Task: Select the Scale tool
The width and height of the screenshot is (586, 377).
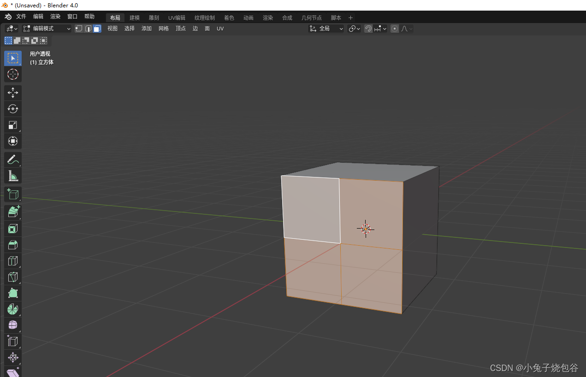Action: point(13,125)
